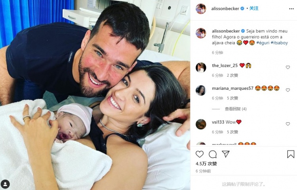Like vsi133's Wow comment
The height and width of the screenshot is (190, 297).
coord(288,124)
